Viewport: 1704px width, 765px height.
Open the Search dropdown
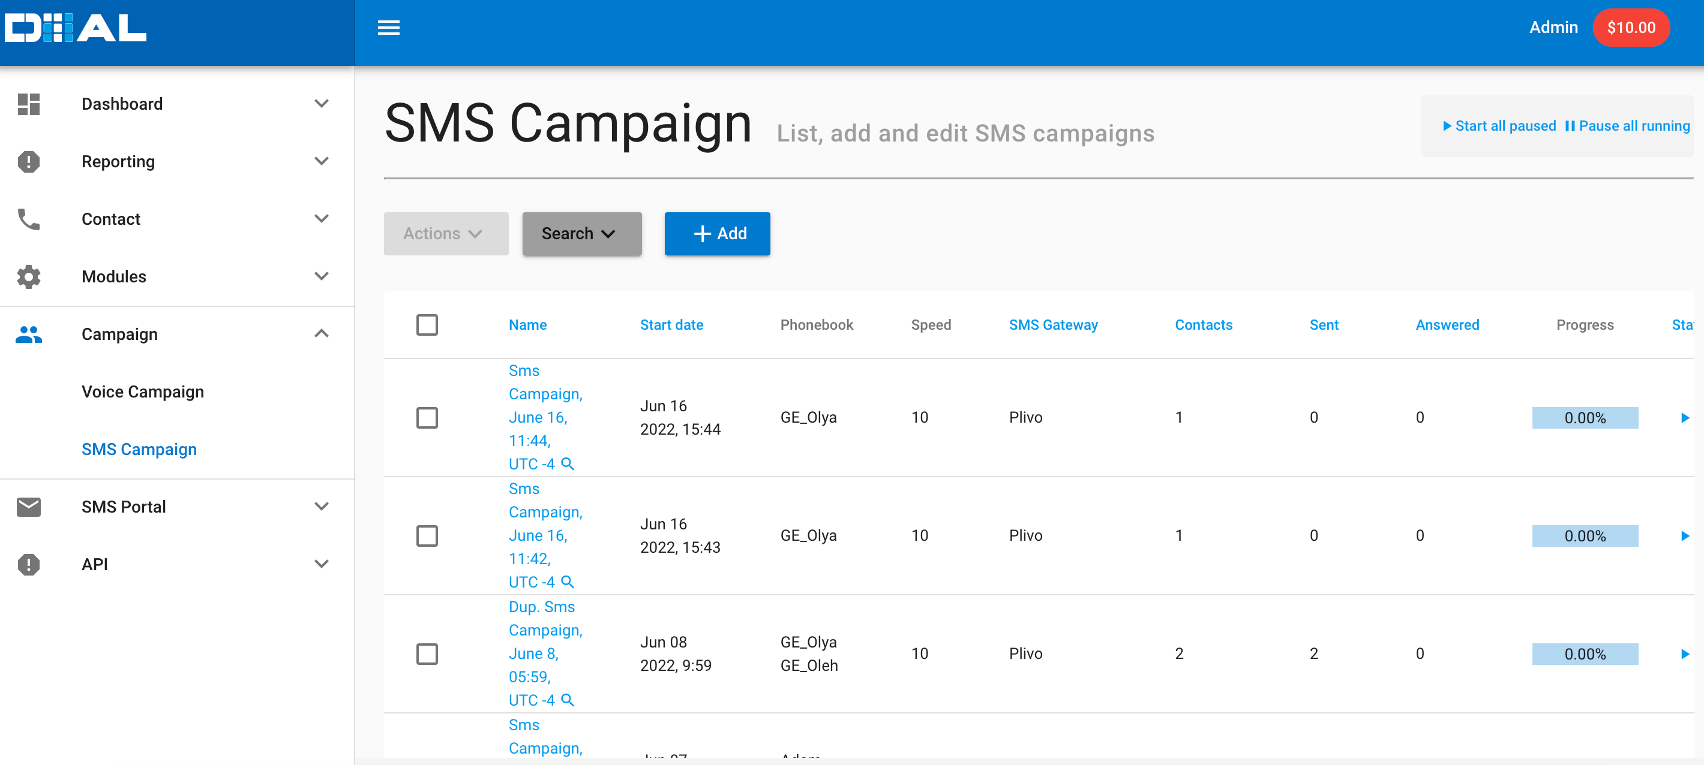[581, 233]
